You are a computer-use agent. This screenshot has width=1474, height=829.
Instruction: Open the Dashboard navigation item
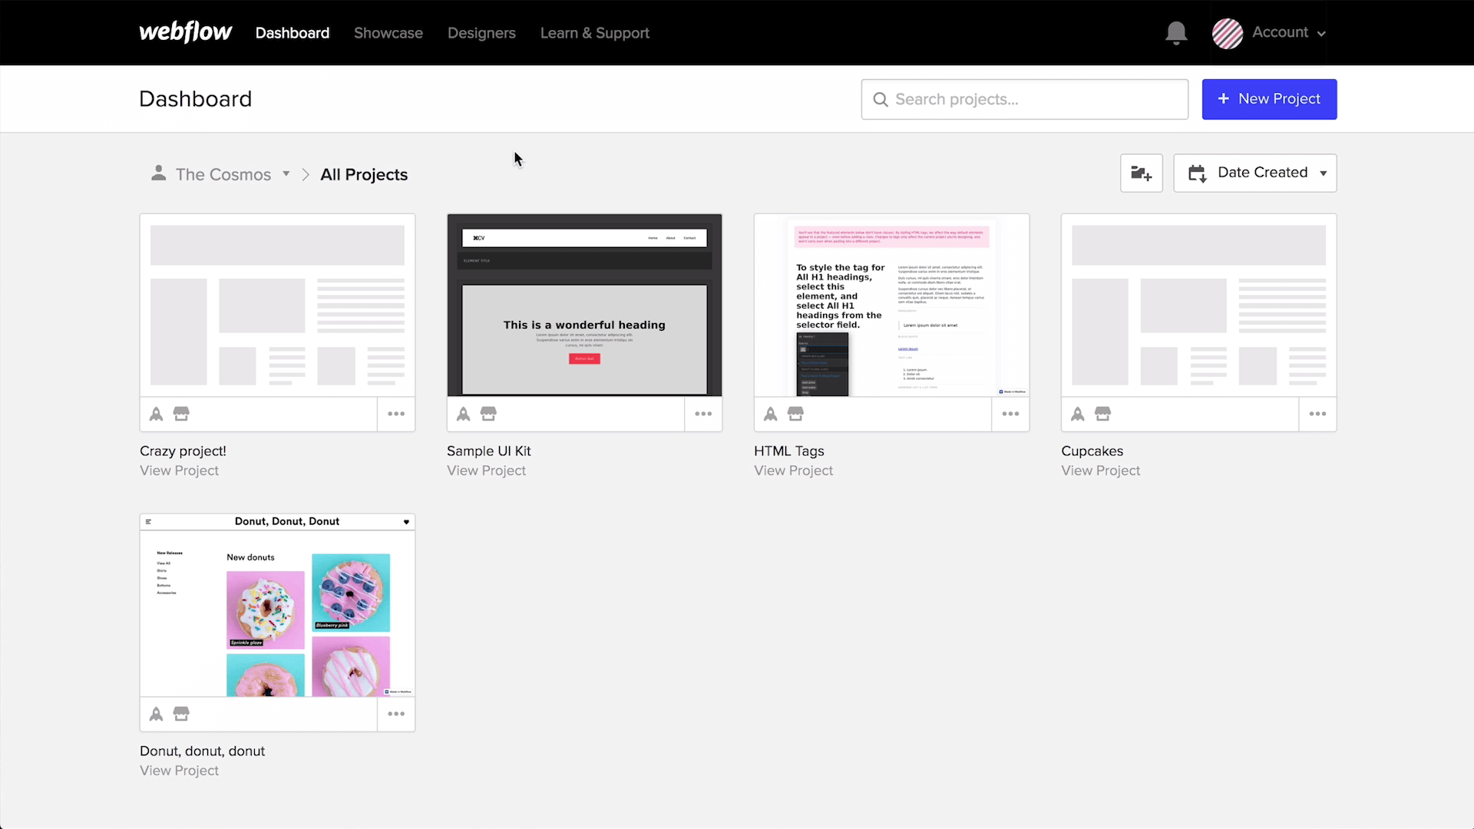click(x=292, y=32)
